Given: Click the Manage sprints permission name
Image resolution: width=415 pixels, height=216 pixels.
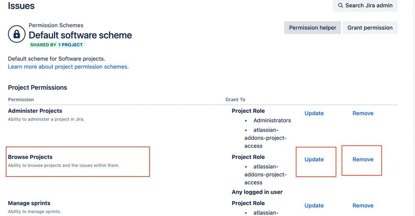Looking at the screenshot, I should (x=29, y=203).
